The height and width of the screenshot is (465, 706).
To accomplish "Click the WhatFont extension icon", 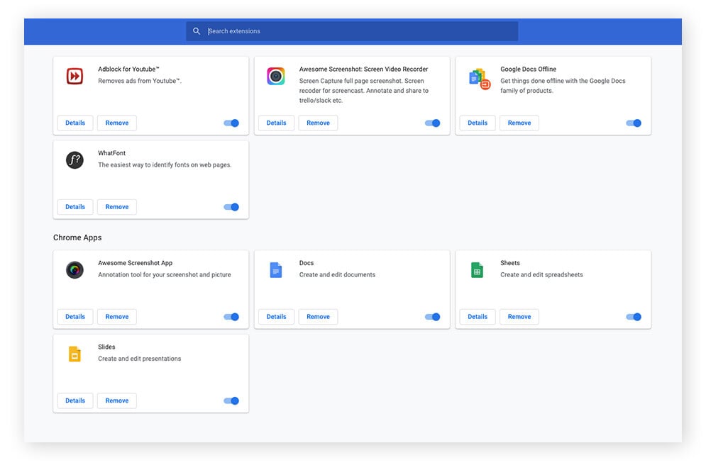I will click(x=75, y=159).
